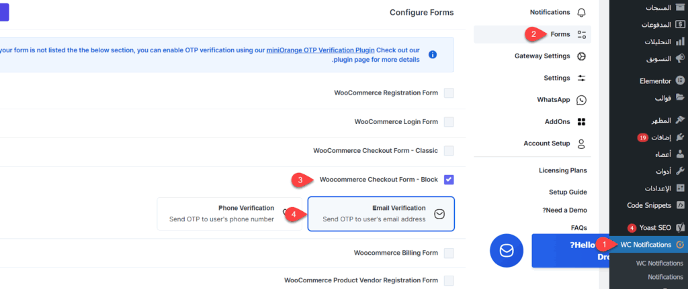Viewport: 688px width, 289px height.
Task: Click the AddOns grid icon
Action: [x=582, y=121]
